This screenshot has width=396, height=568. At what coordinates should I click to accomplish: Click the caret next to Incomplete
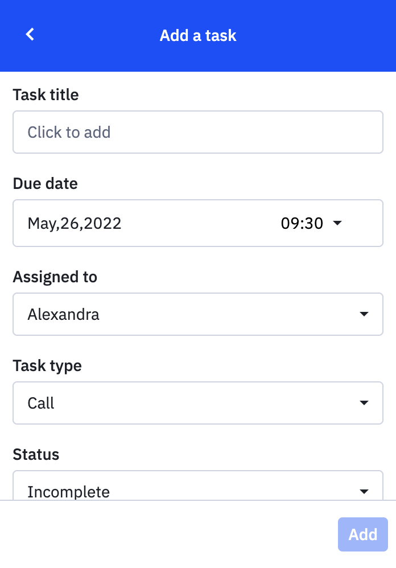point(364,491)
